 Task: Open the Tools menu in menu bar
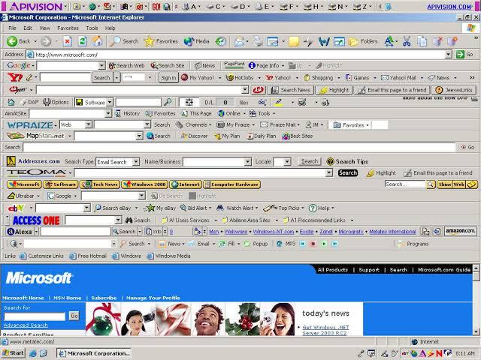92,28
